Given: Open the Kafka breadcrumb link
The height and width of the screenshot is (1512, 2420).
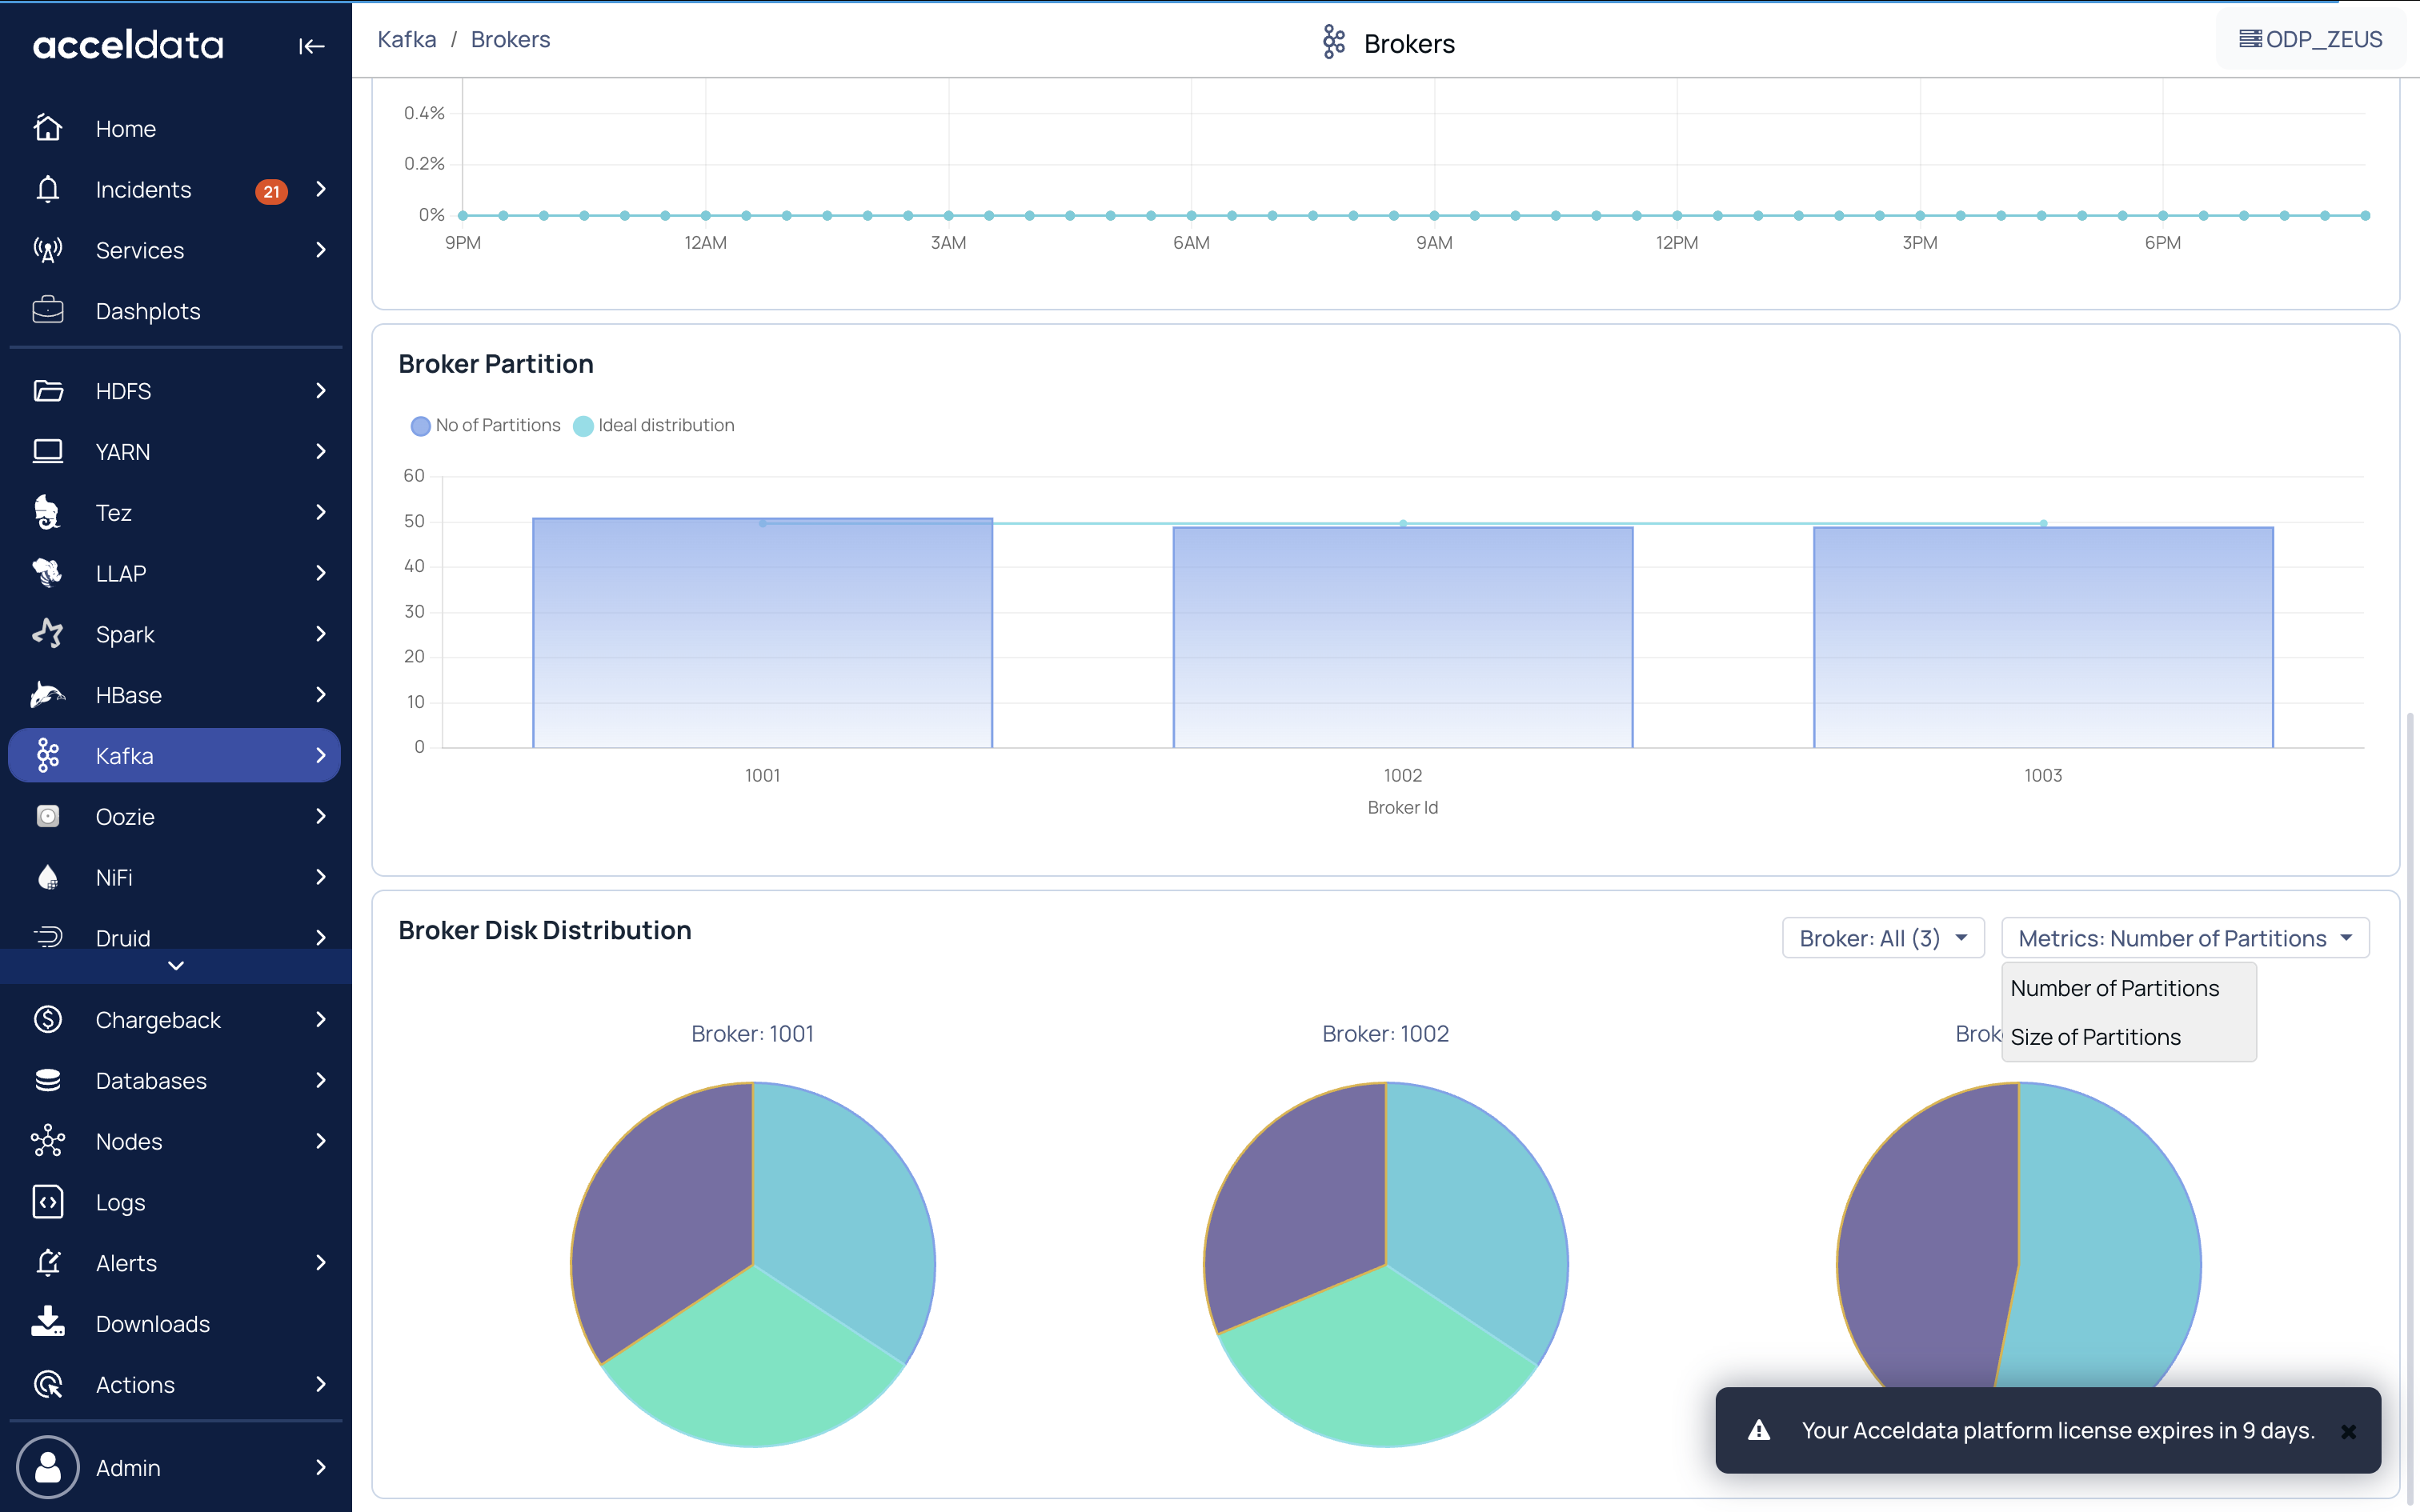Looking at the screenshot, I should (407, 39).
